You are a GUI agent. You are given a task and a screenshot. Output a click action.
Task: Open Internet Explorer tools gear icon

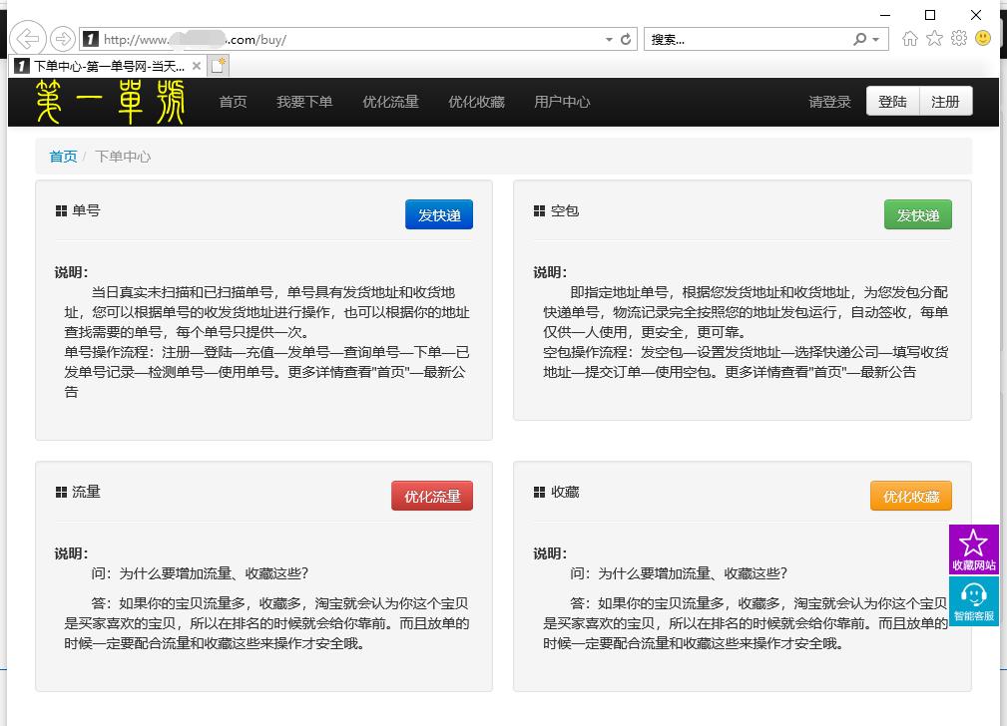(957, 38)
